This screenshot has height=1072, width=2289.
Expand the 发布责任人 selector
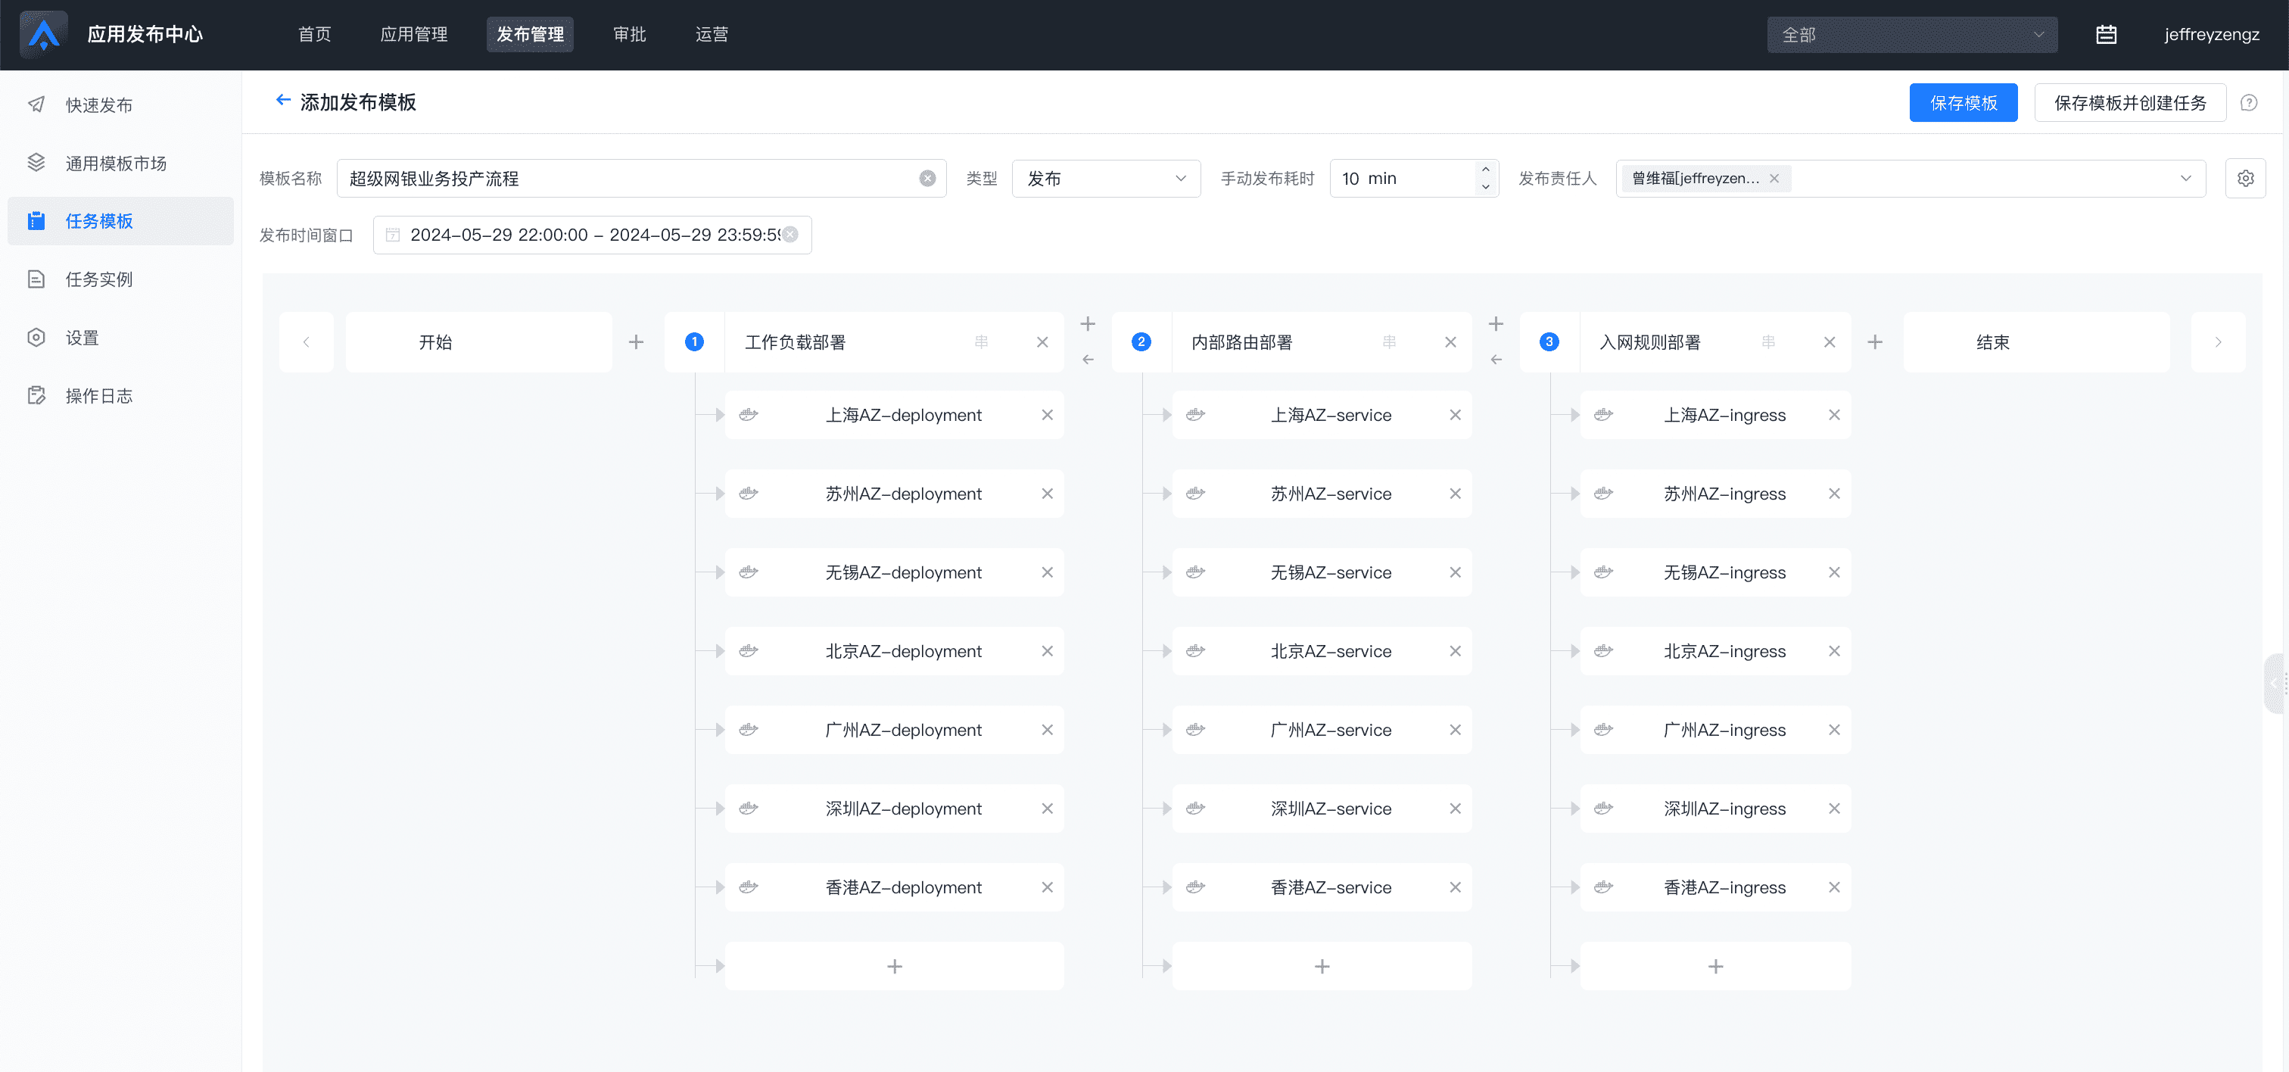point(2185,179)
